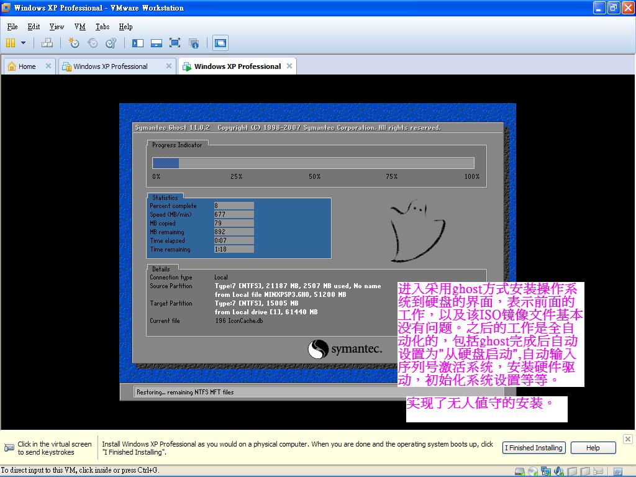Click the Restoring remaining NTFS MFT files status

[185, 393]
